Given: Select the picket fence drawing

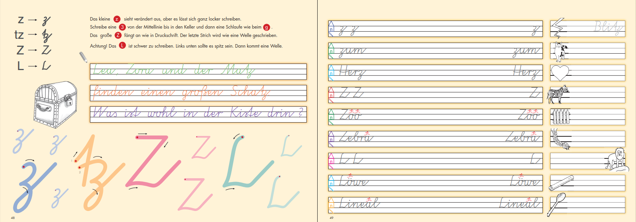Looking at the screenshot, I should point(561,117).
